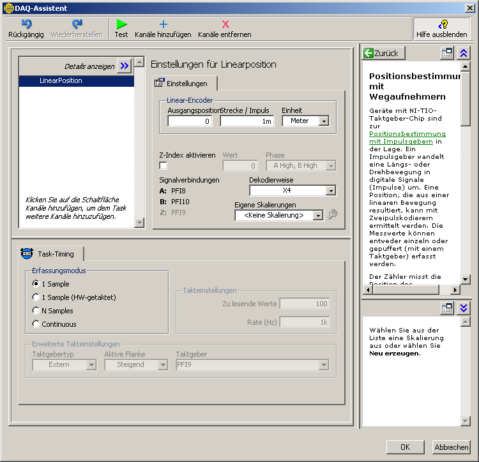Open the Positionsbestimmung mit Impulsgebern link

[407, 137]
